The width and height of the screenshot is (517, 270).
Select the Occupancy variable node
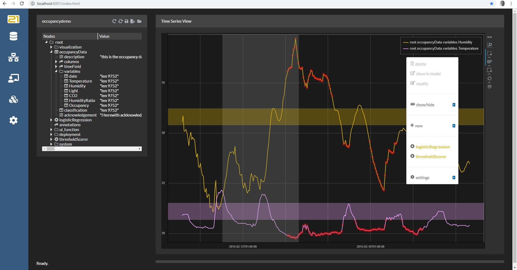(x=79, y=105)
